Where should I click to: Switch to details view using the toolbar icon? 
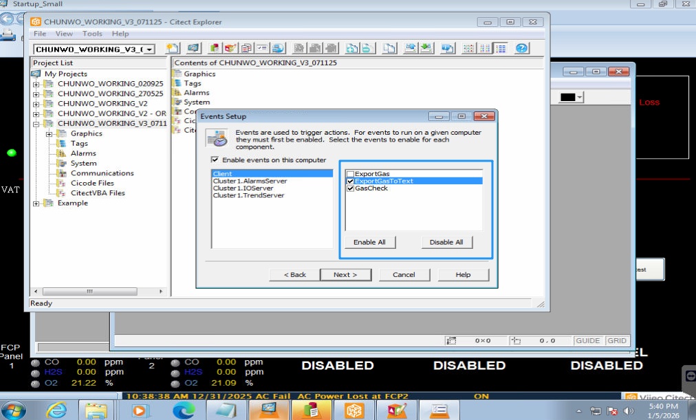coord(501,48)
